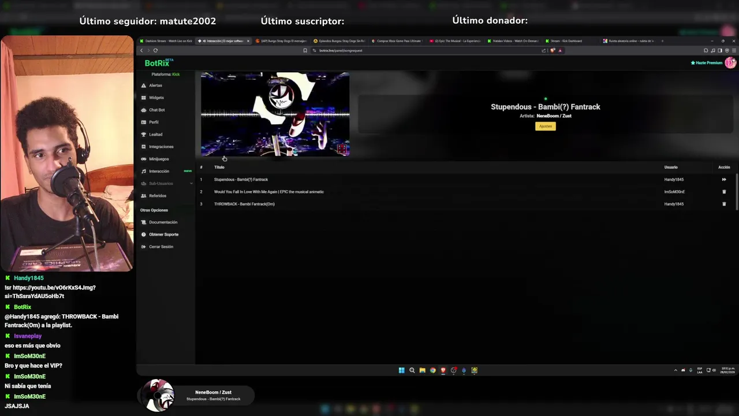Open the Widgets sidebar section
This screenshot has width=739, height=416.
pyautogui.click(x=156, y=98)
